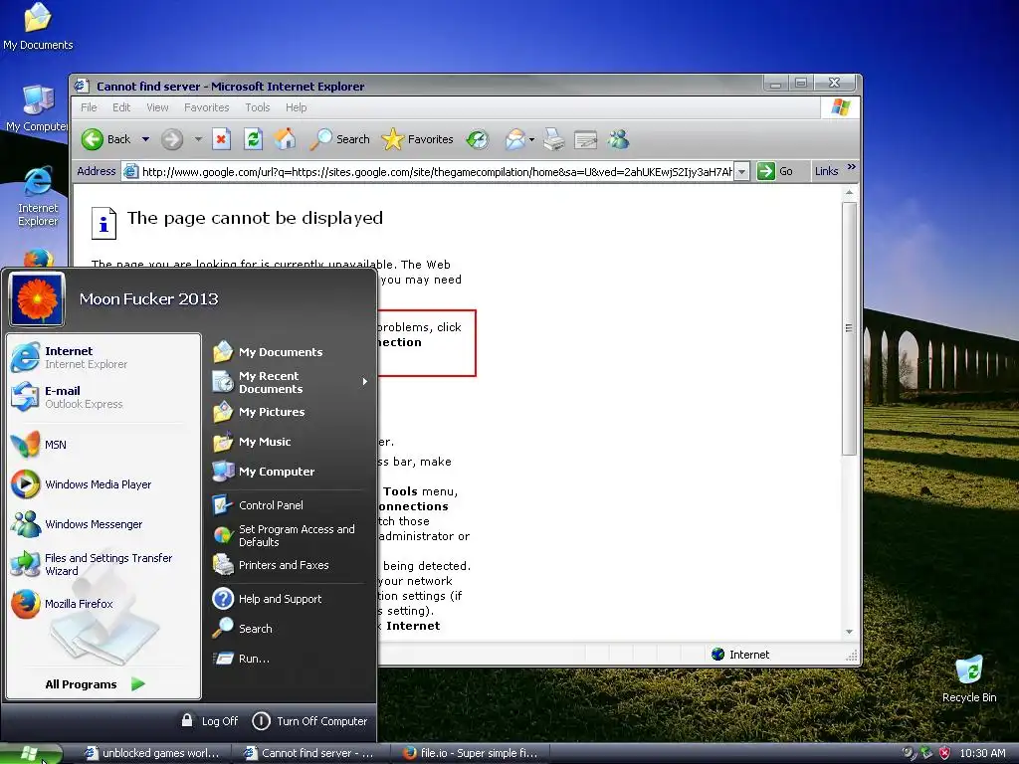This screenshot has width=1019, height=764.
Task: Open the address bar dropdown arrow
Action: (x=741, y=171)
